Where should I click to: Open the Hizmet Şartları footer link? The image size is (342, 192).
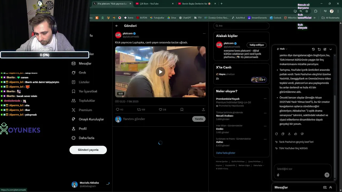(222, 162)
